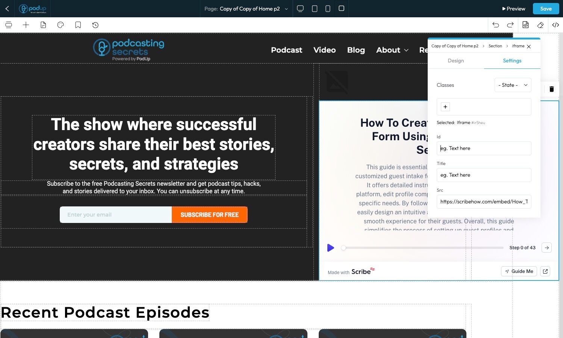Click the PodUp logo in header
This screenshot has height=338, width=563.
point(33,9)
